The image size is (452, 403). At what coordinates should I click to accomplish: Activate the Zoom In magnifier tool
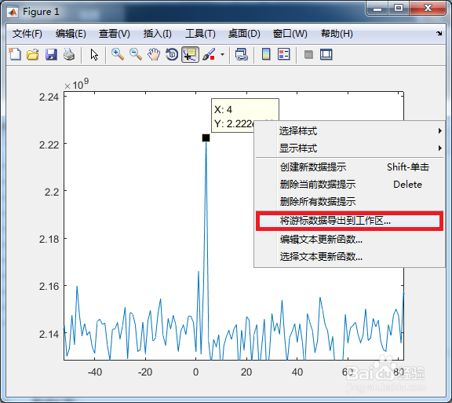click(118, 54)
